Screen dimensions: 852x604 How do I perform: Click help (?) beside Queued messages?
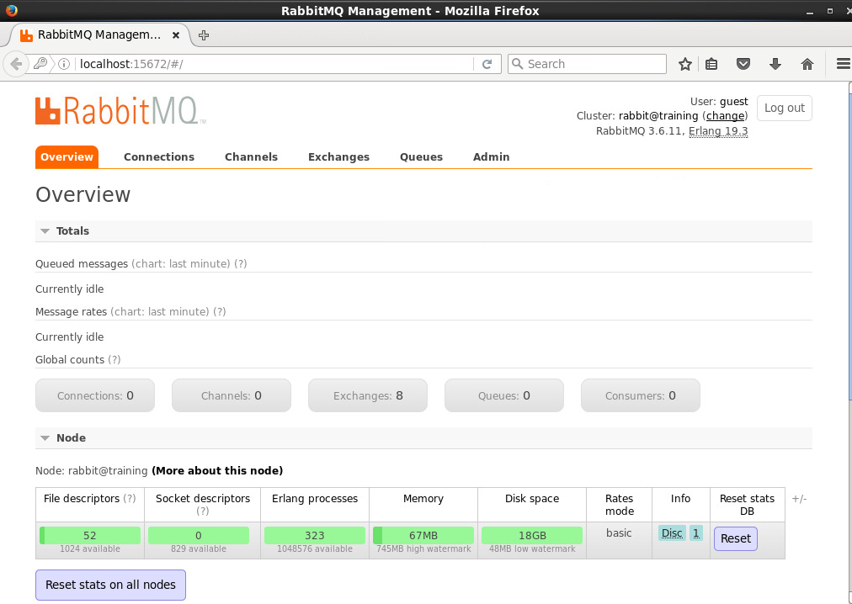click(x=240, y=264)
